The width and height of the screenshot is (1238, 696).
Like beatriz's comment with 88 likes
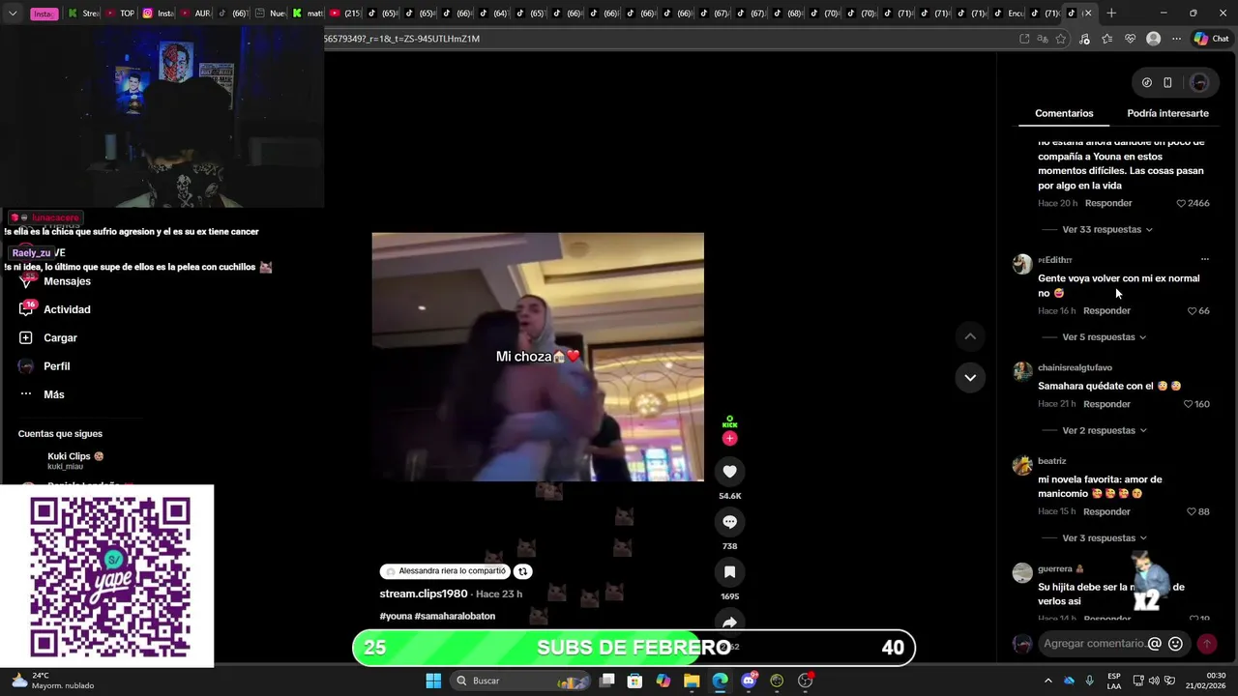(x=1193, y=511)
